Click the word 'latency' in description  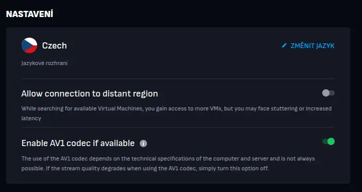coord(31,118)
